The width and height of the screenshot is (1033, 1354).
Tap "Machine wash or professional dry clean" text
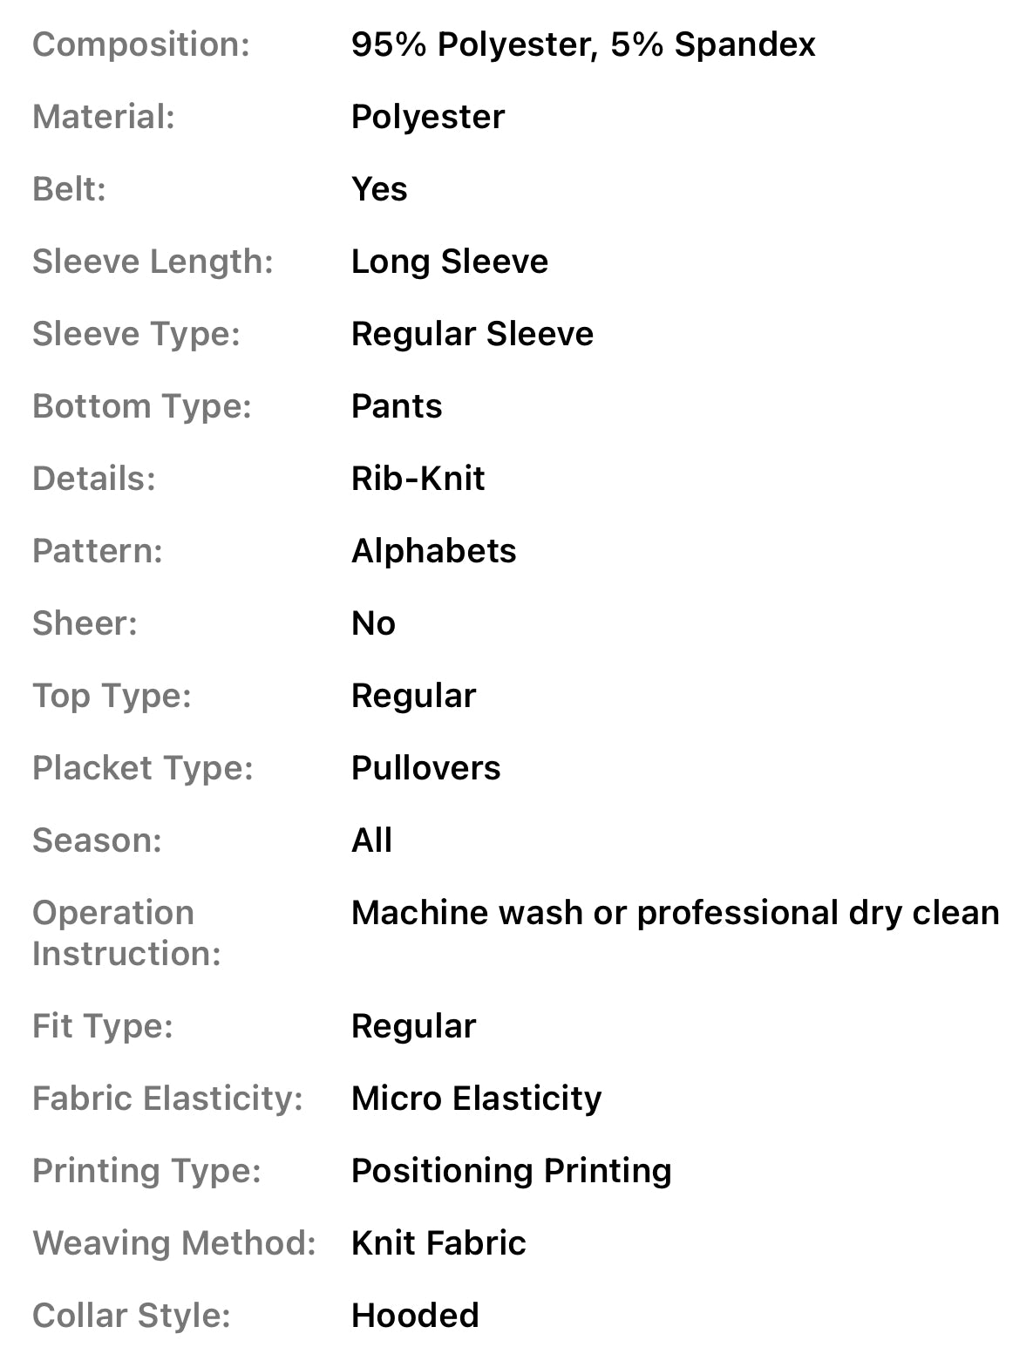(675, 913)
